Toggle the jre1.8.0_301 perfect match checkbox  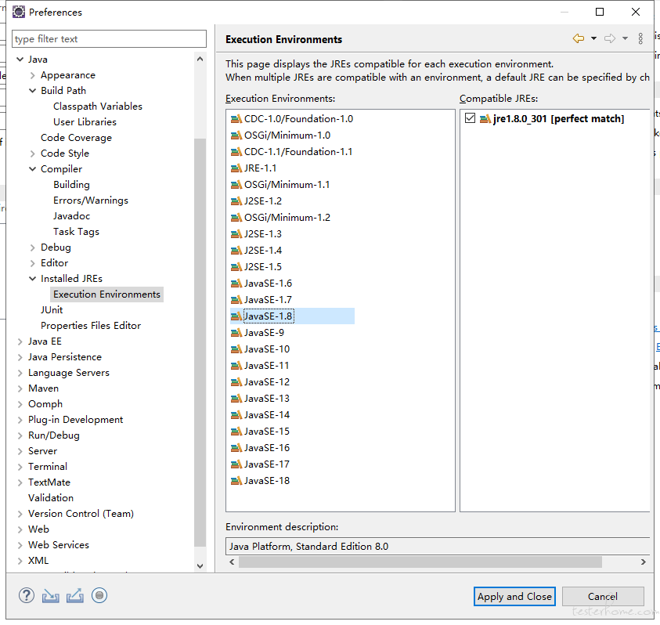point(471,118)
